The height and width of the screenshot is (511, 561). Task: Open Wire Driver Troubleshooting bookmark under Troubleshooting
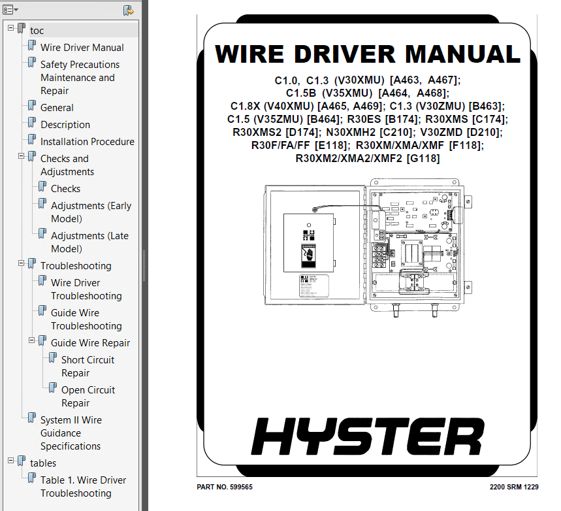click(x=86, y=289)
